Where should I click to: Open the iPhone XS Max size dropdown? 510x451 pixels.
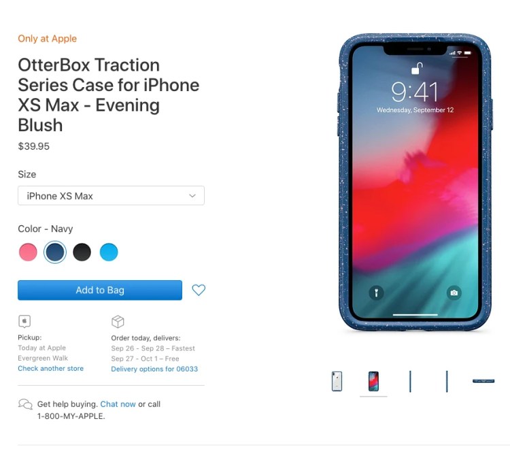point(111,195)
